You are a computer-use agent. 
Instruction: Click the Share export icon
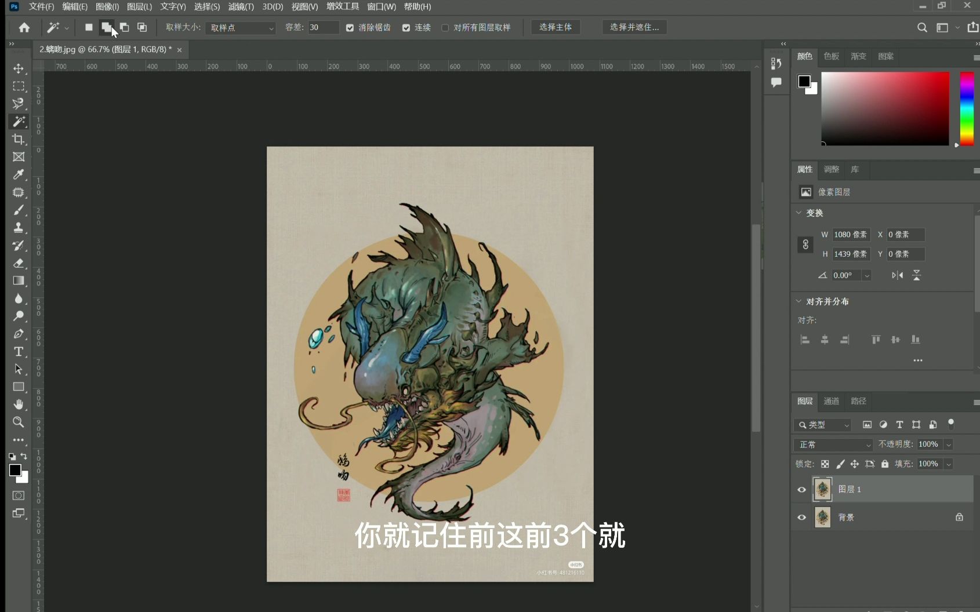pyautogui.click(x=972, y=27)
